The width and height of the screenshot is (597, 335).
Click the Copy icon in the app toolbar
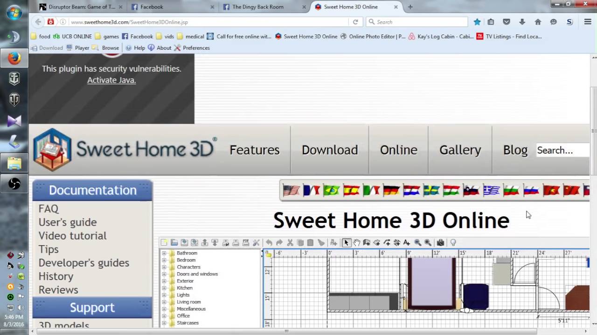click(x=300, y=242)
